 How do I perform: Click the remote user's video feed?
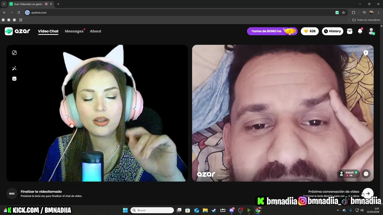pyautogui.click(x=283, y=113)
